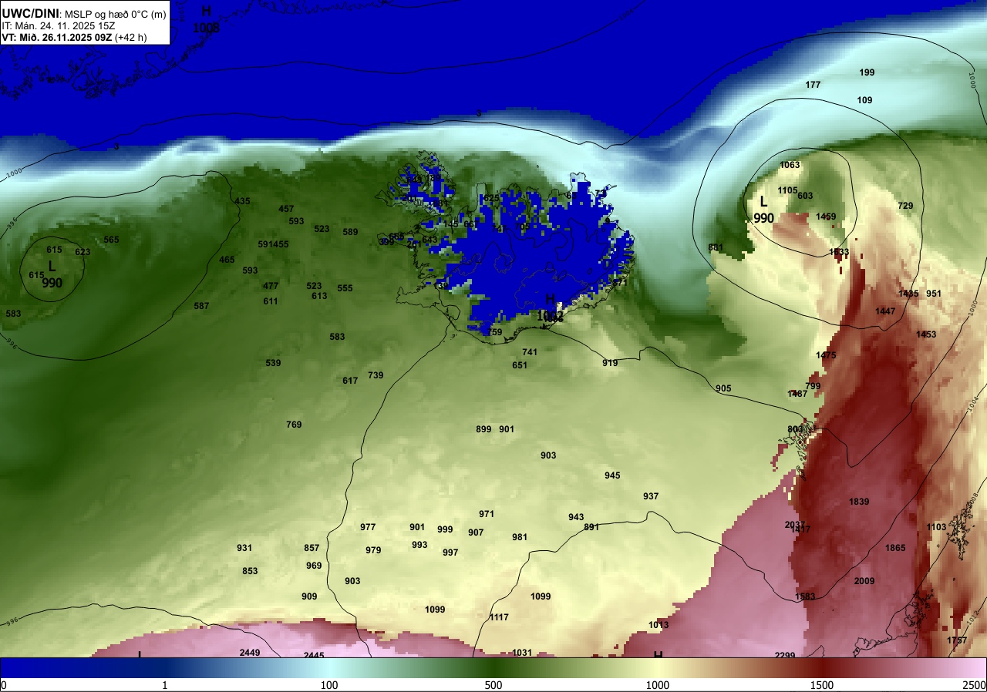
Task: Click the L 990 low beside the 623 value
Action: coord(52,274)
